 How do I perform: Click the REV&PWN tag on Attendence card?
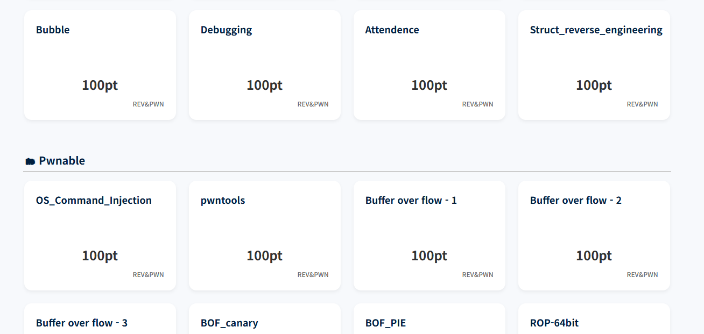(477, 104)
